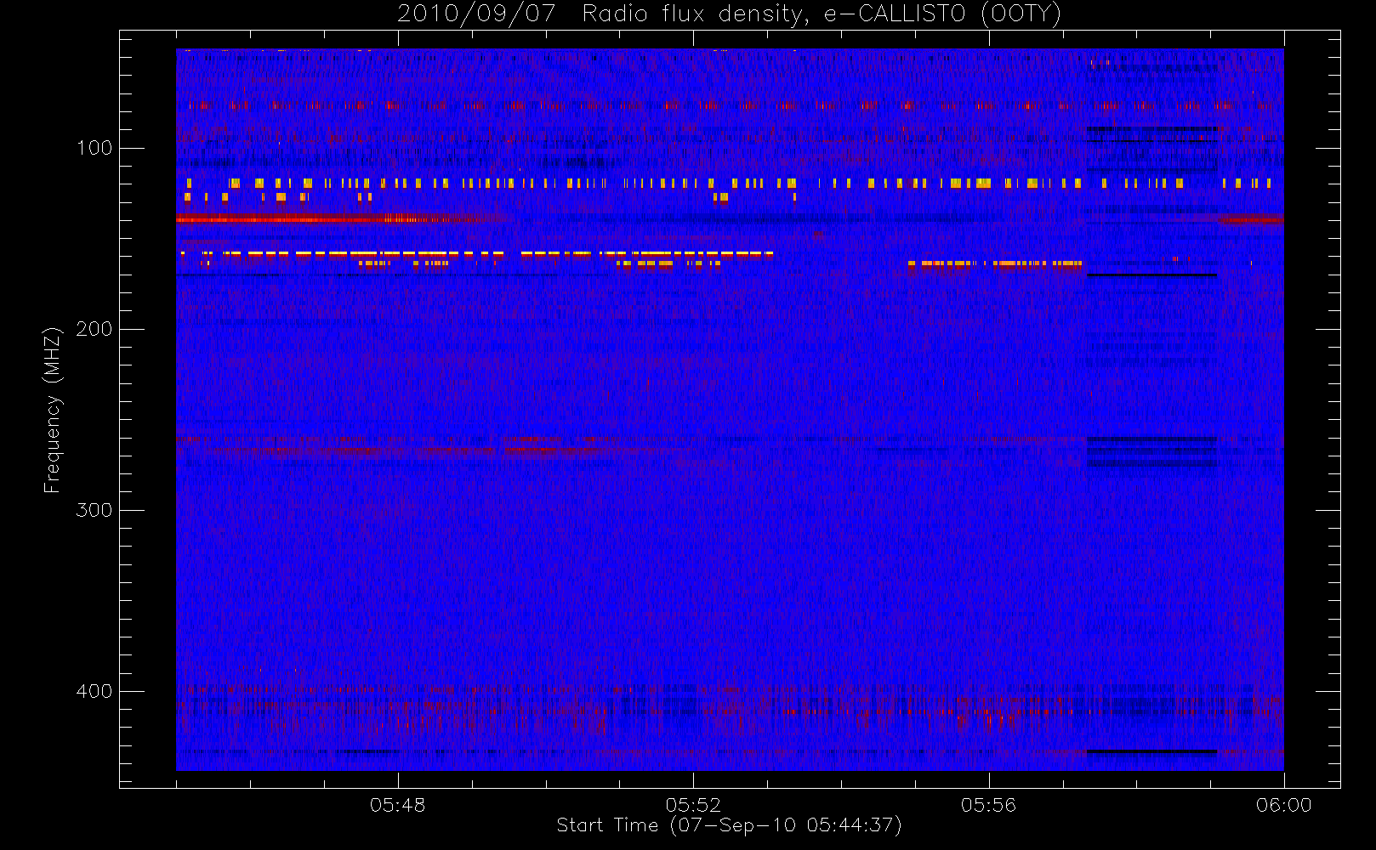Viewport: 1376px width, 850px height.
Task: Click the "400" frequency tick label
Action: coord(94,691)
